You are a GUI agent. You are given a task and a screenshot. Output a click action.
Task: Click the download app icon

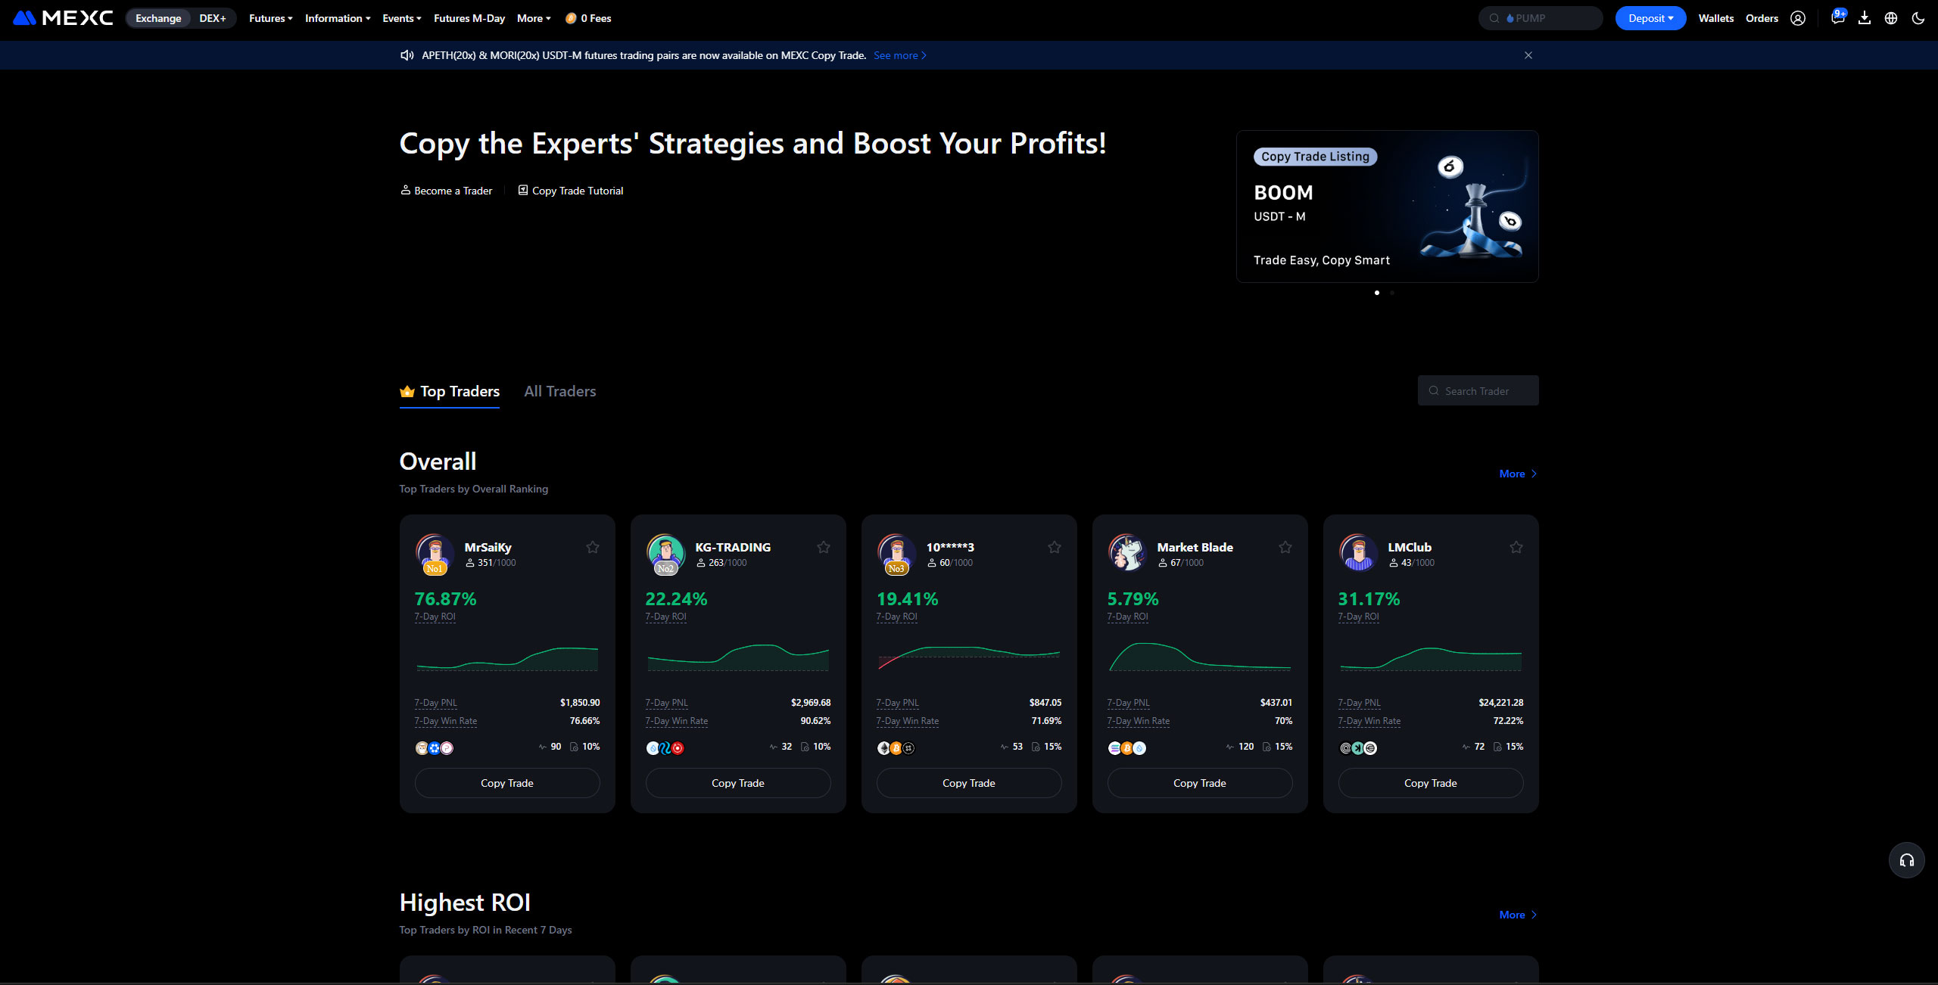(1865, 18)
